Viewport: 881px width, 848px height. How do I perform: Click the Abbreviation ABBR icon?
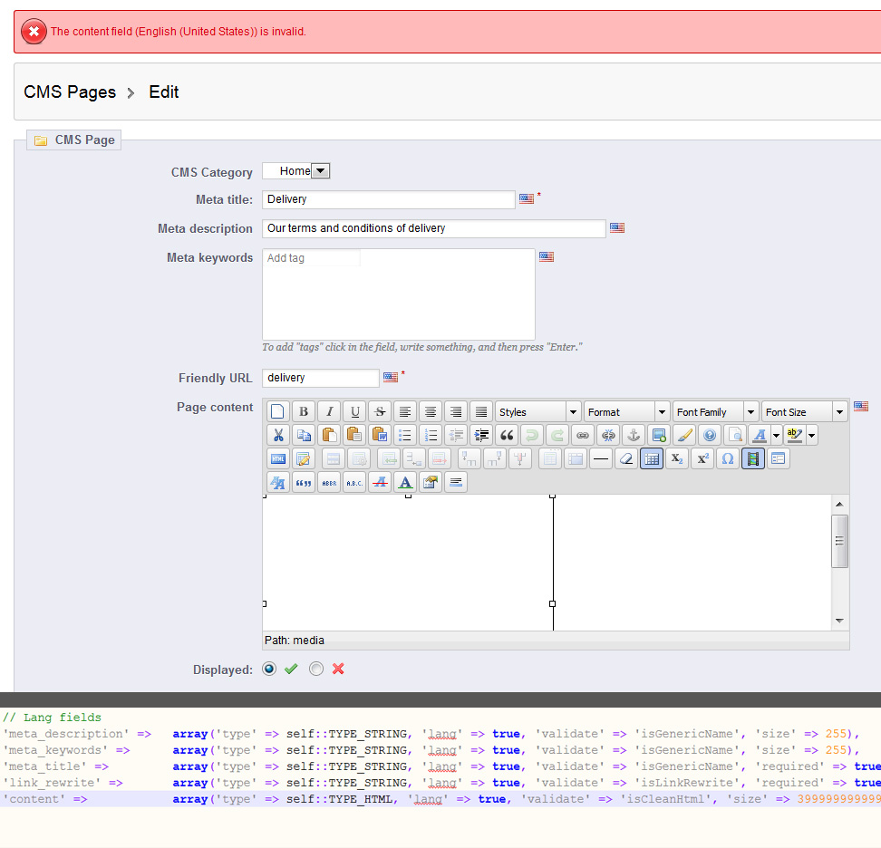(x=329, y=482)
